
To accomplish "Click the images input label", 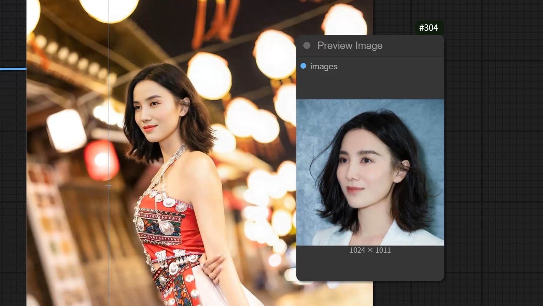I will click(x=324, y=66).
